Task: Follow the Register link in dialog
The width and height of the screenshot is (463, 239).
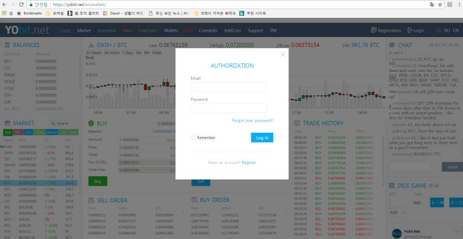Action: (249, 162)
